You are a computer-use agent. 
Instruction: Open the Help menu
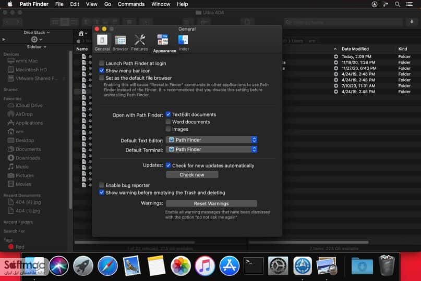point(182,4)
